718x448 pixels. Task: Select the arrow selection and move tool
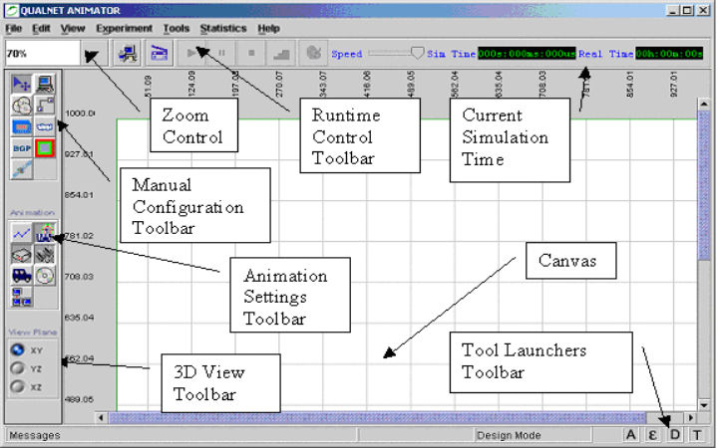[21, 84]
